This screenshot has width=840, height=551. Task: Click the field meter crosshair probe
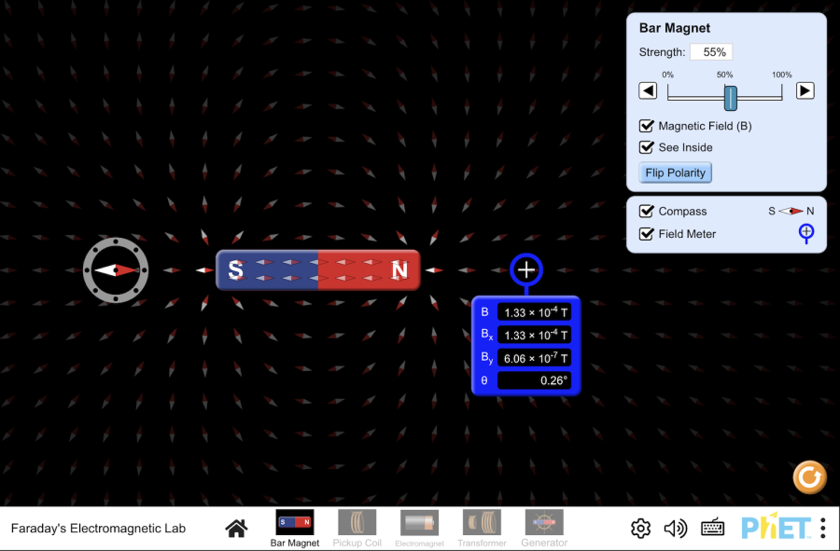coord(526,270)
